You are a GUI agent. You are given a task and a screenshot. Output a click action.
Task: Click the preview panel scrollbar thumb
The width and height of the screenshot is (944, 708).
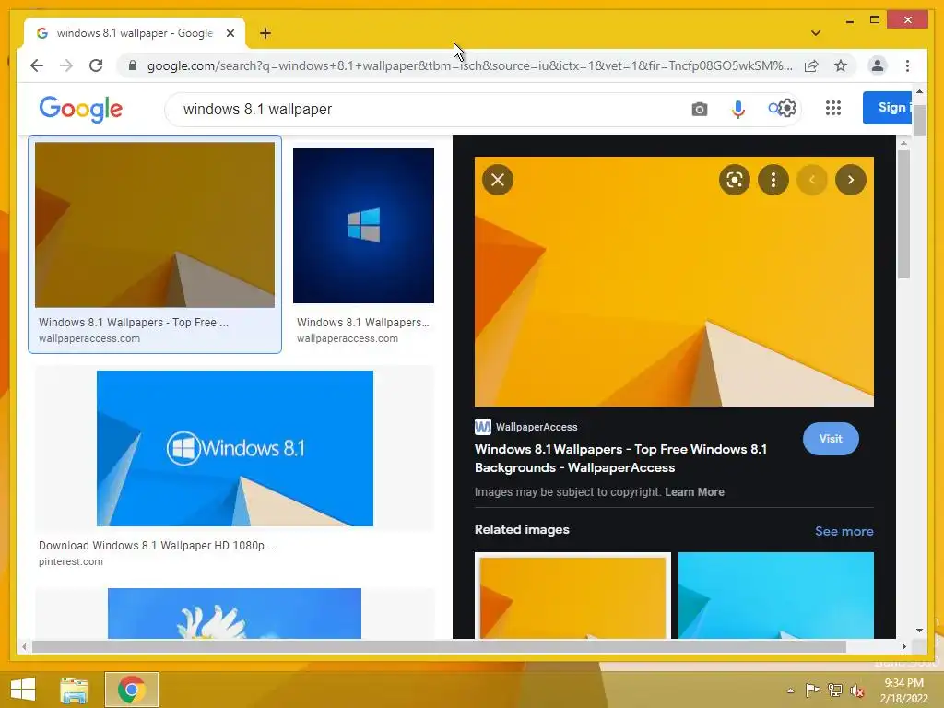pyautogui.click(x=903, y=214)
